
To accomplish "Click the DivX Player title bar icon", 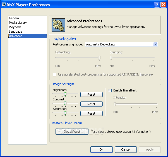I will pyautogui.click(x=4, y=4).
